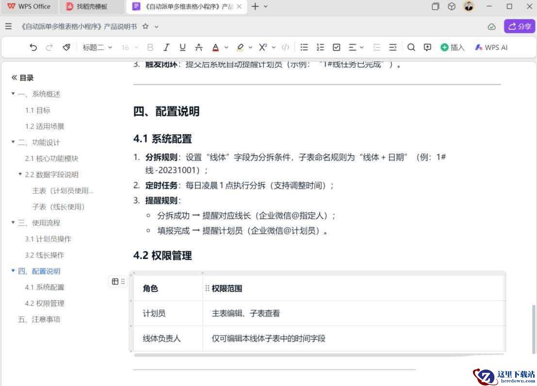The height and width of the screenshot is (386, 537).
Task: Launch WPS AI assistant
Action: pyautogui.click(x=491, y=47)
